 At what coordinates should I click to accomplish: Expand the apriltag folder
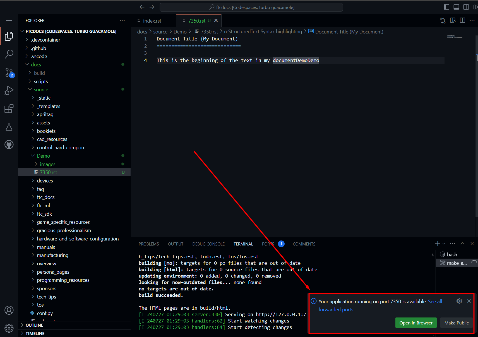(45, 114)
